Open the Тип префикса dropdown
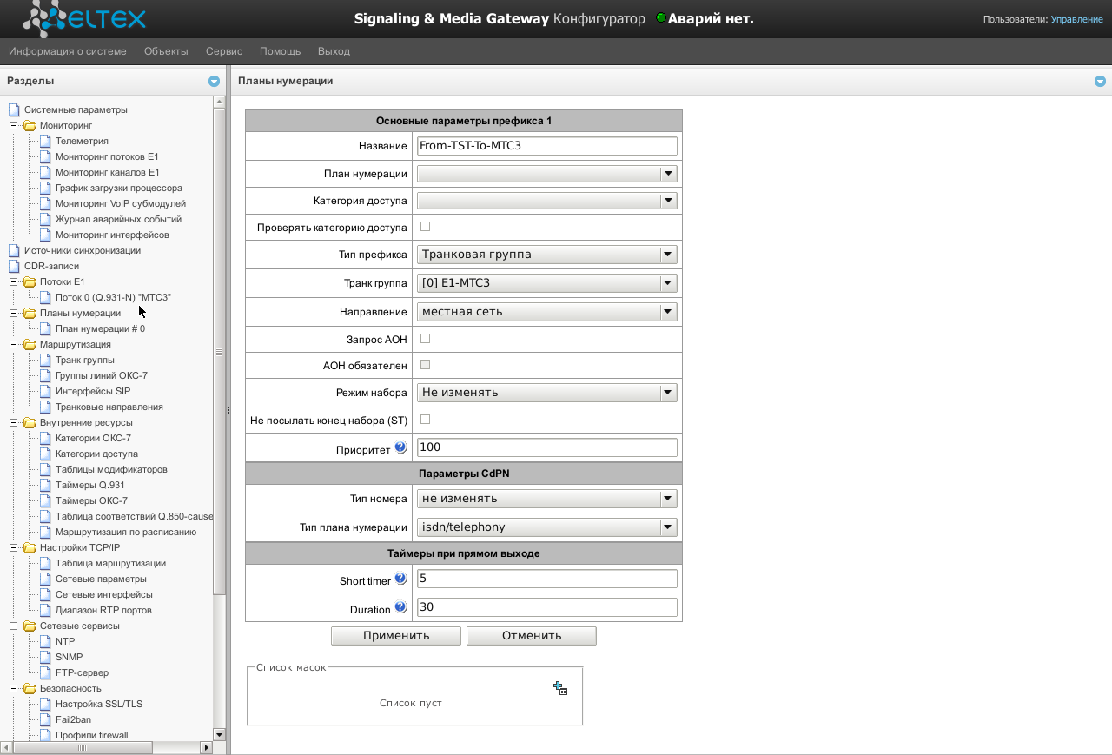Screen dimensions: 1112x755 tap(547, 255)
